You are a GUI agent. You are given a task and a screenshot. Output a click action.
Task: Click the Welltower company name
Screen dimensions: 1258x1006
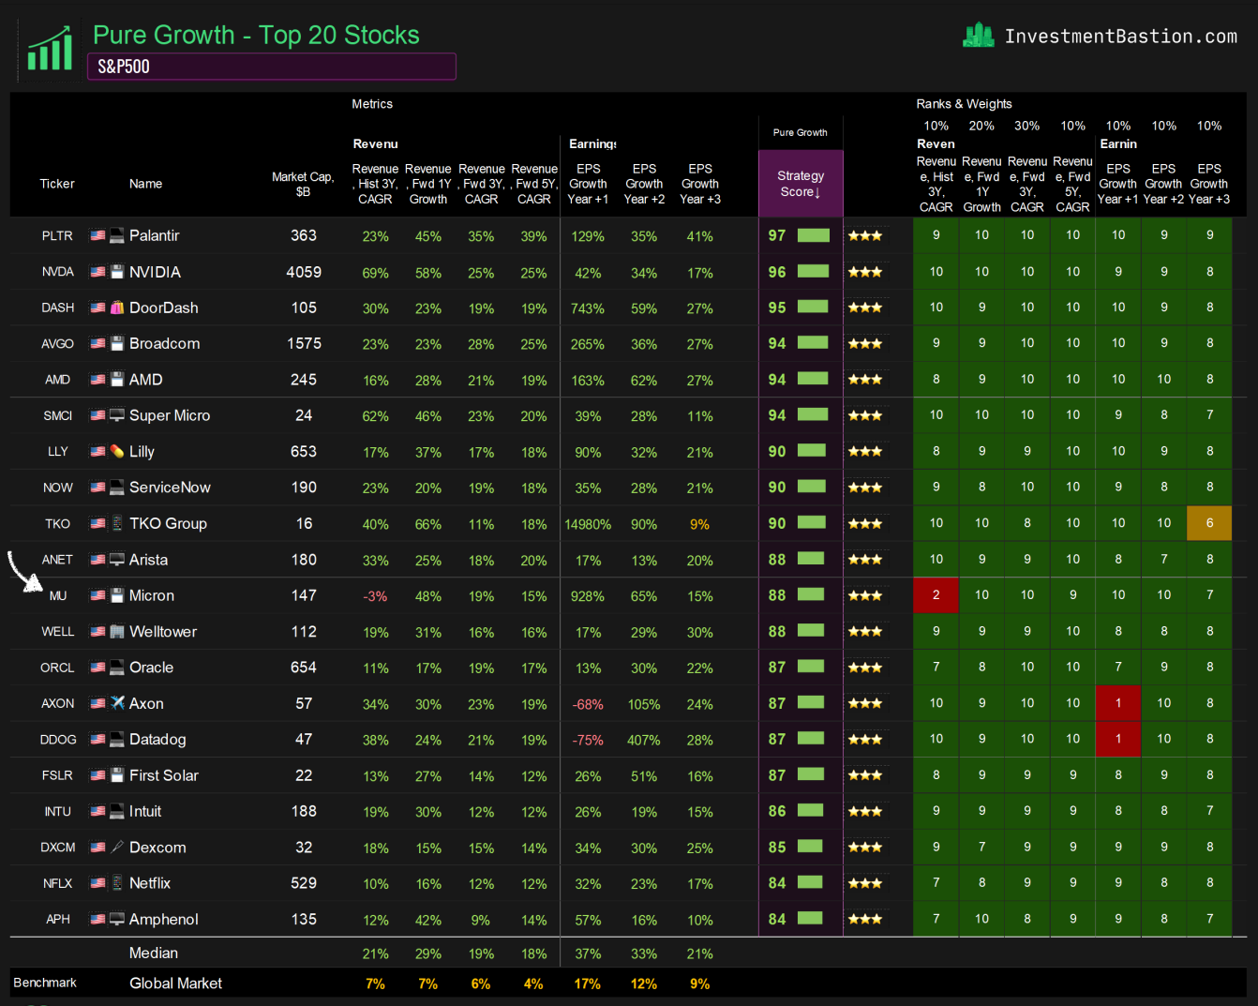[163, 632]
